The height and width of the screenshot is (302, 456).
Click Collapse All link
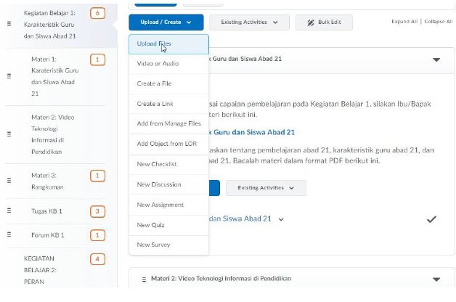coord(439,22)
